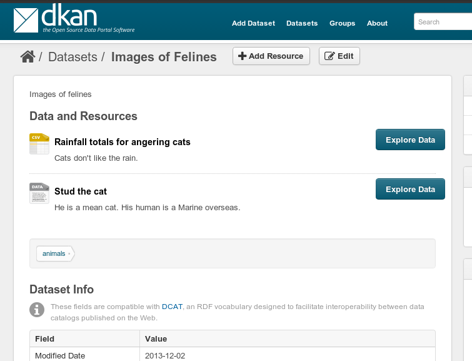Open the Rainfall totals for angering cats link
This screenshot has height=361, width=472.
[x=122, y=142]
